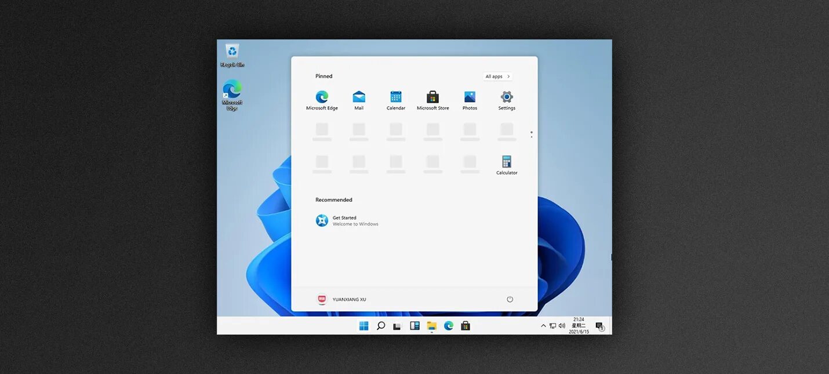Viewport: 829px width, 374px height.
Task: Click the YUANXIANG XU user avatar
Action: click(322, 299)
